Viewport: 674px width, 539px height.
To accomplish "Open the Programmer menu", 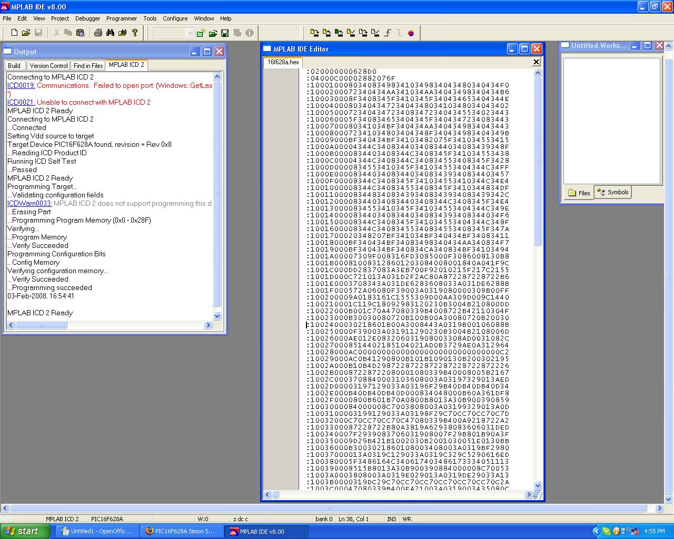I will coord(122,18).
